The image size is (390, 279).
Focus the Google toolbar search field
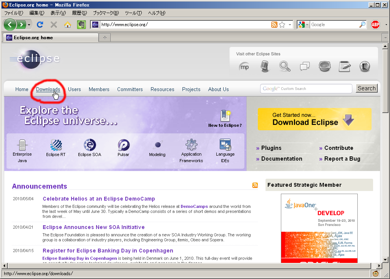[334, 25]
